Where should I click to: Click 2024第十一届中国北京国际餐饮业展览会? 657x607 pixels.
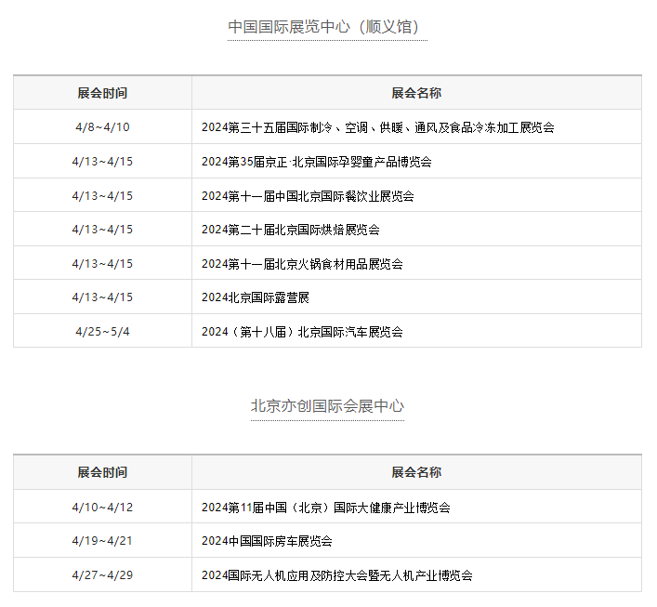[x=308, y=196]
